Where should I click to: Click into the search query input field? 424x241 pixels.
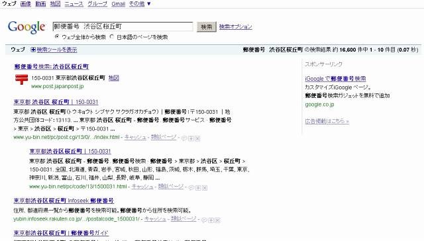click(x=123, y=26)
